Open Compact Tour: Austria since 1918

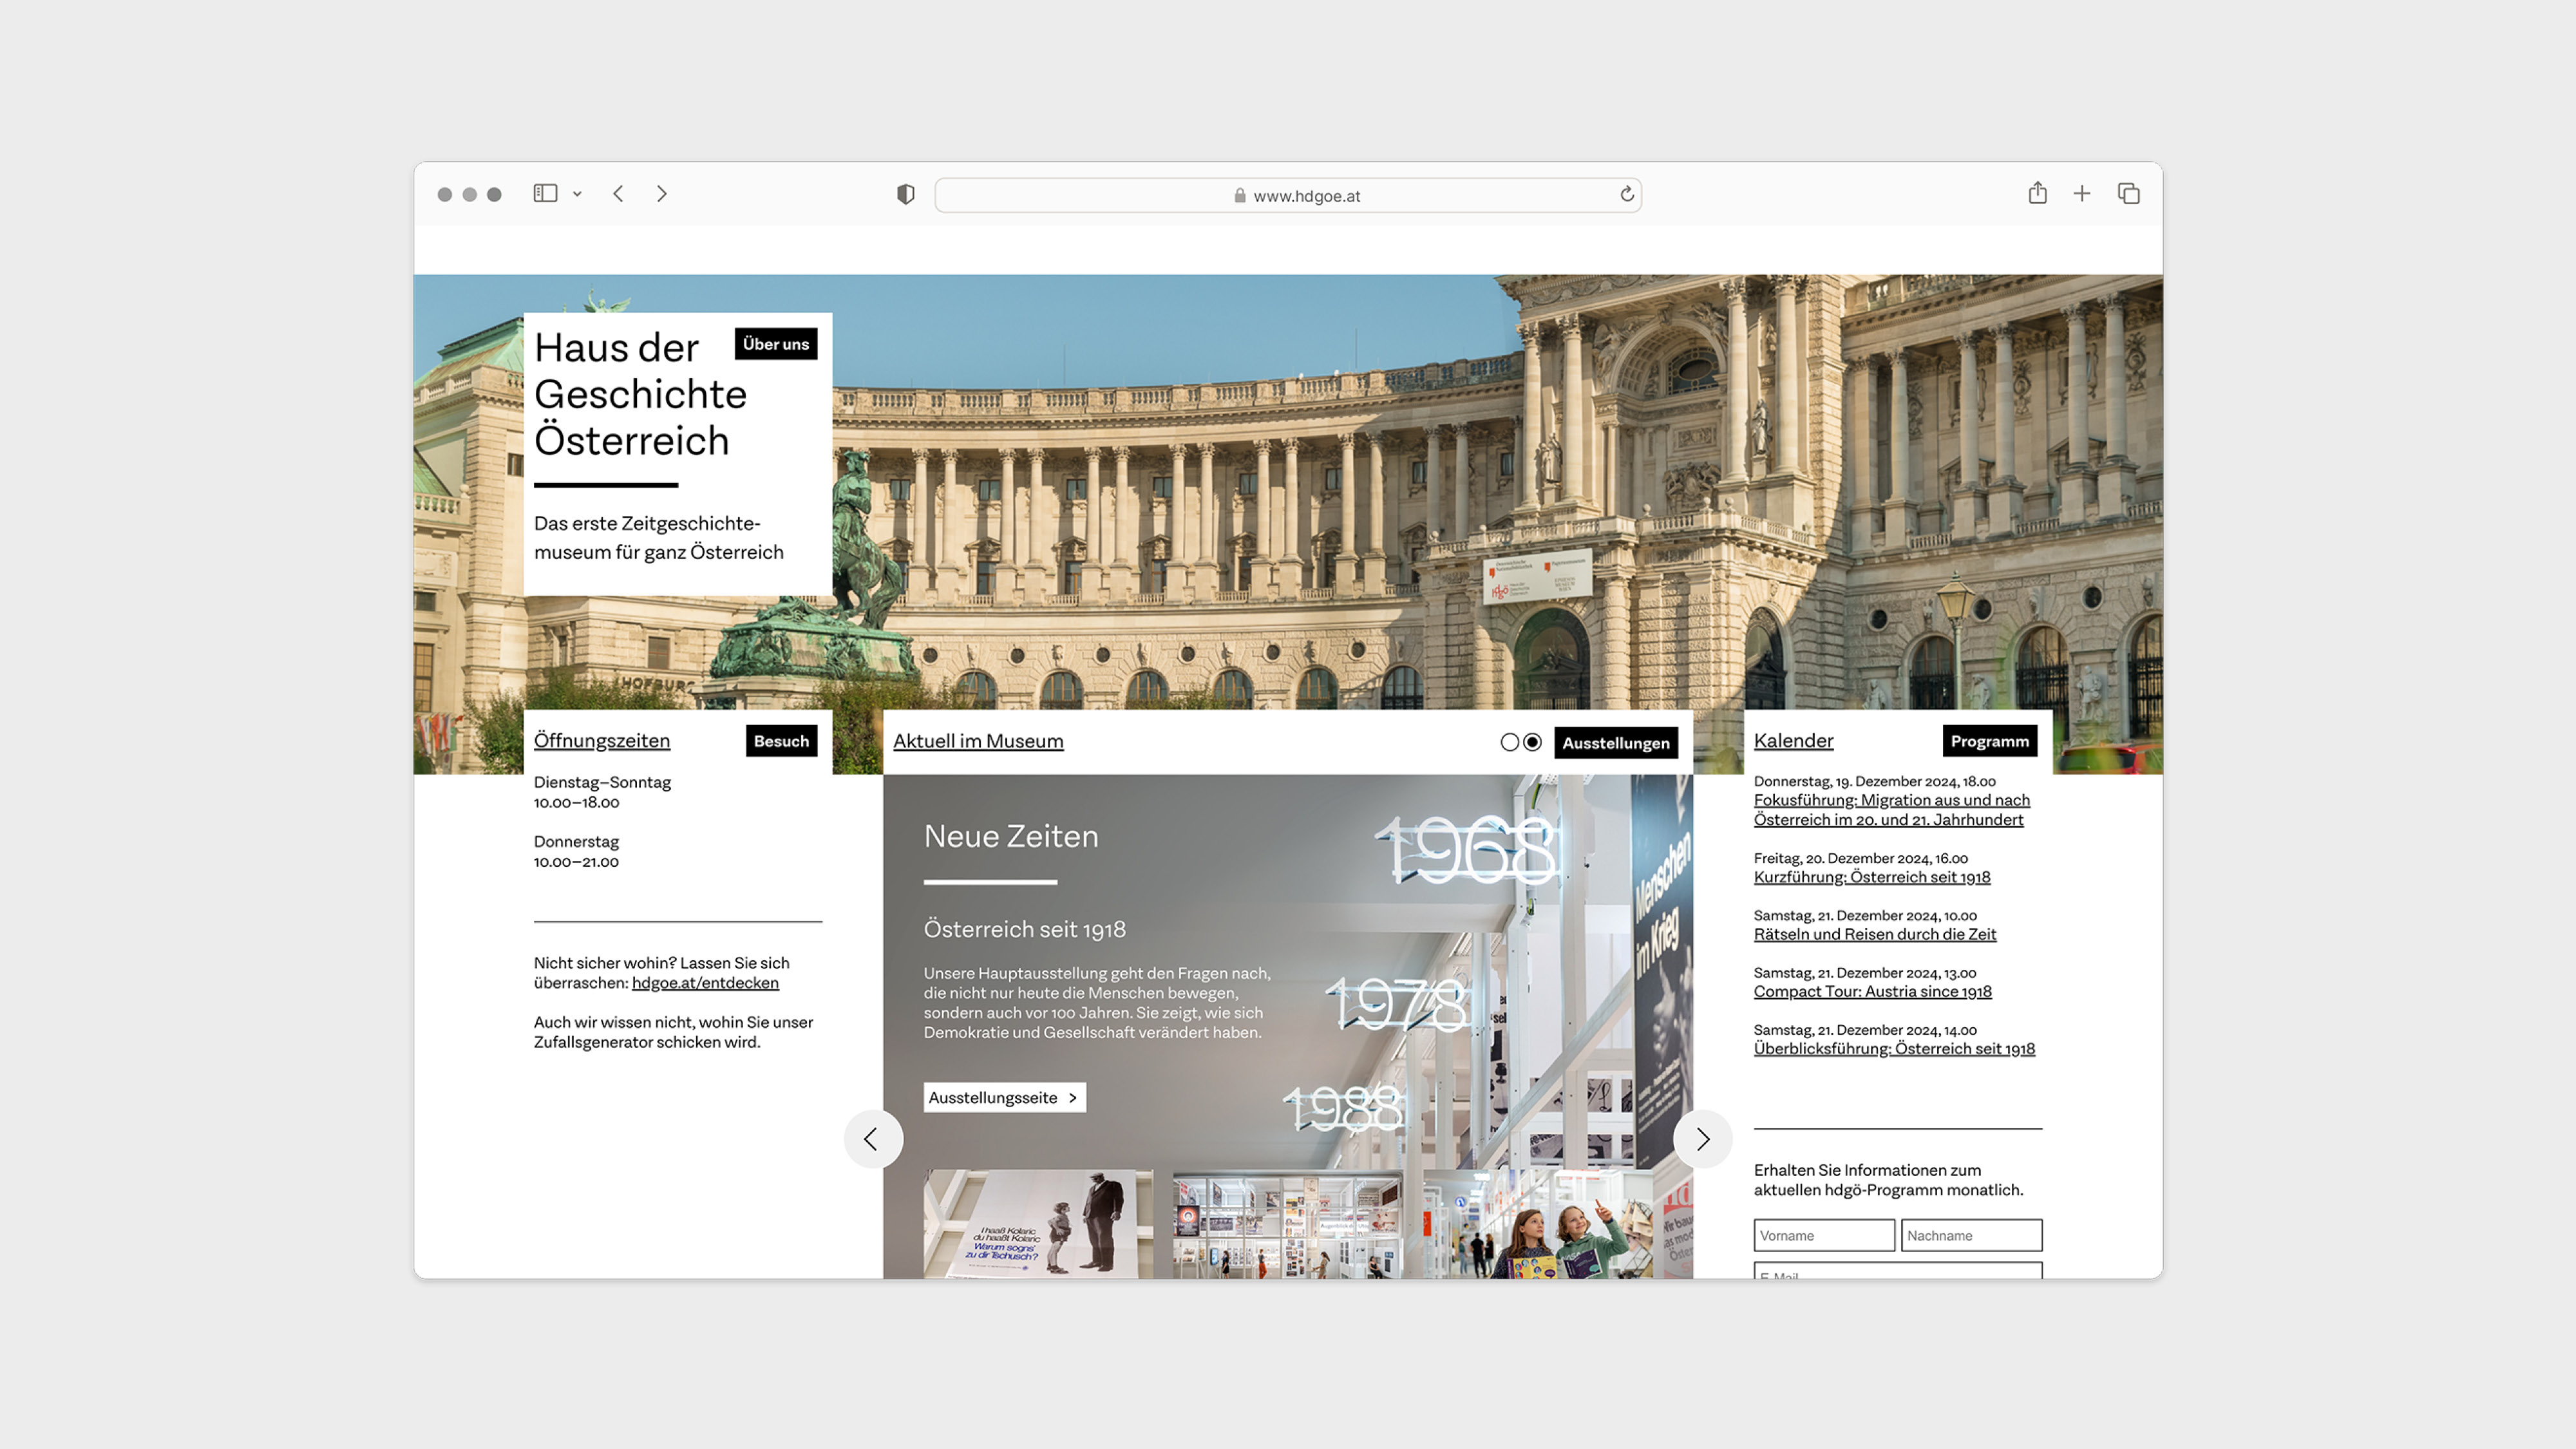pyautogui.click(x=1873, y=991)
